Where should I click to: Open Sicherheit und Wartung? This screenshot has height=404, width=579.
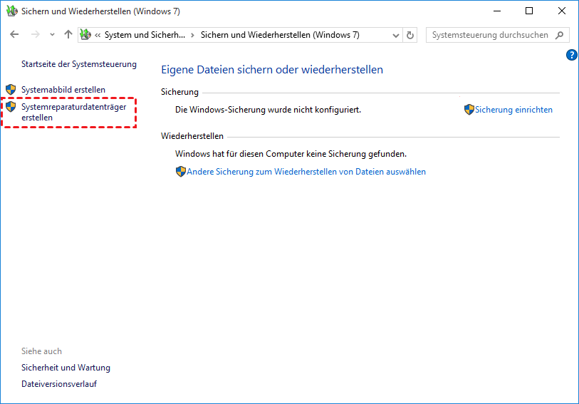pyautogui.click(x=66, y=368)
